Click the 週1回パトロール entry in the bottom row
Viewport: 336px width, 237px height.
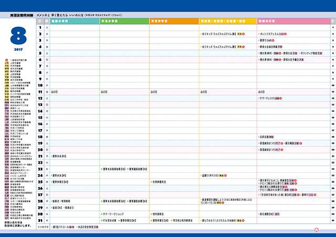[x=60, y=227]
